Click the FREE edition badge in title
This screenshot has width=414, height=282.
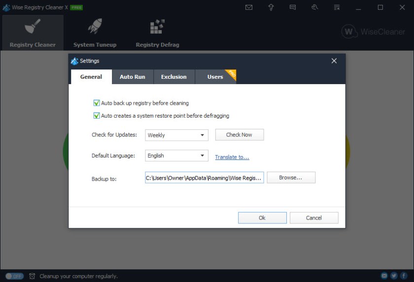[76, 8]
